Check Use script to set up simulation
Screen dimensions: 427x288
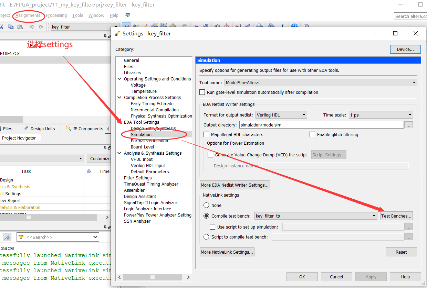(x=212, y=227)
